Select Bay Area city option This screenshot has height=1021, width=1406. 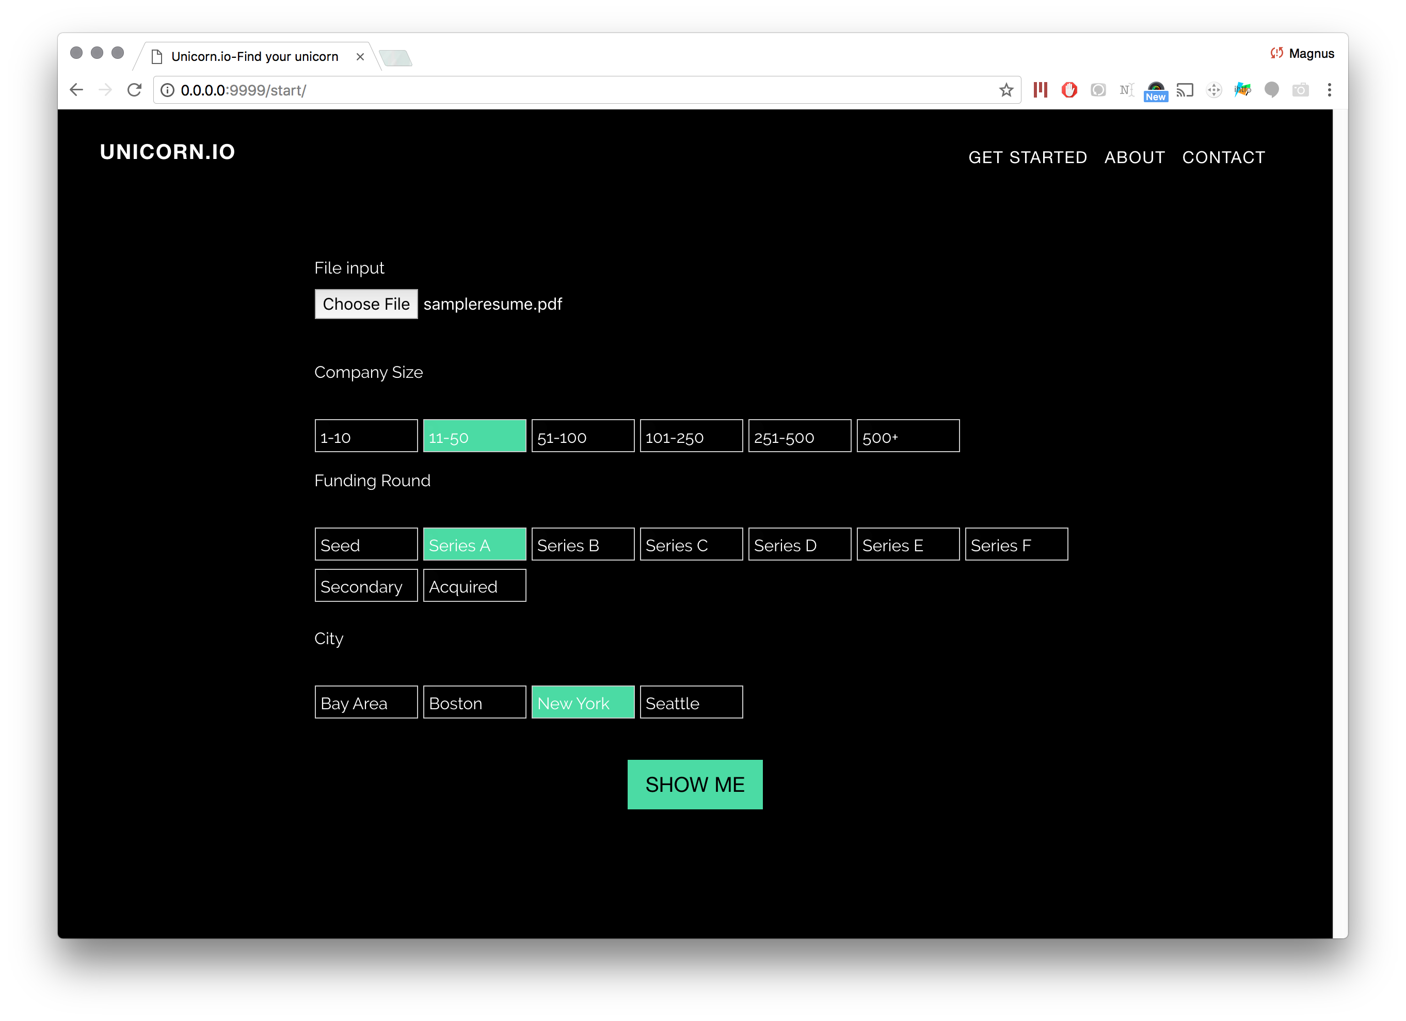[x=366, y=703]
